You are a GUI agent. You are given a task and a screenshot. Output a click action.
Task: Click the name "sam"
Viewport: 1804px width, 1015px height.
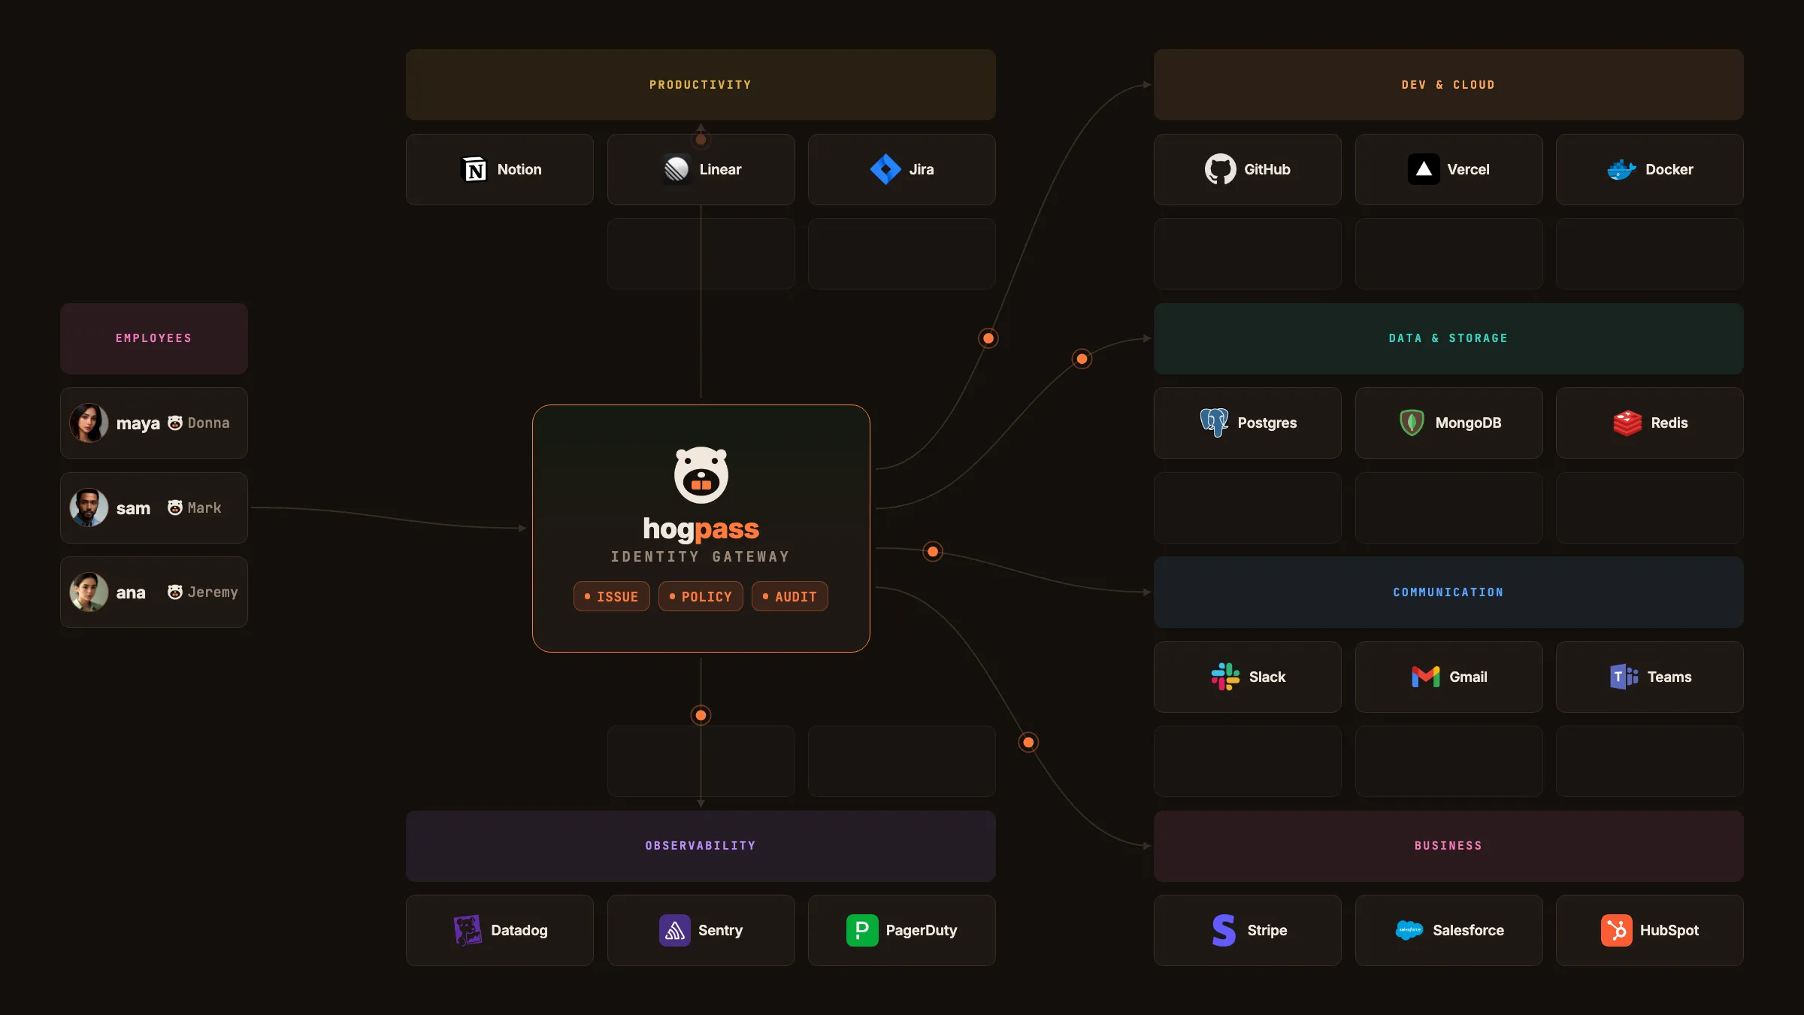point(133,508)
